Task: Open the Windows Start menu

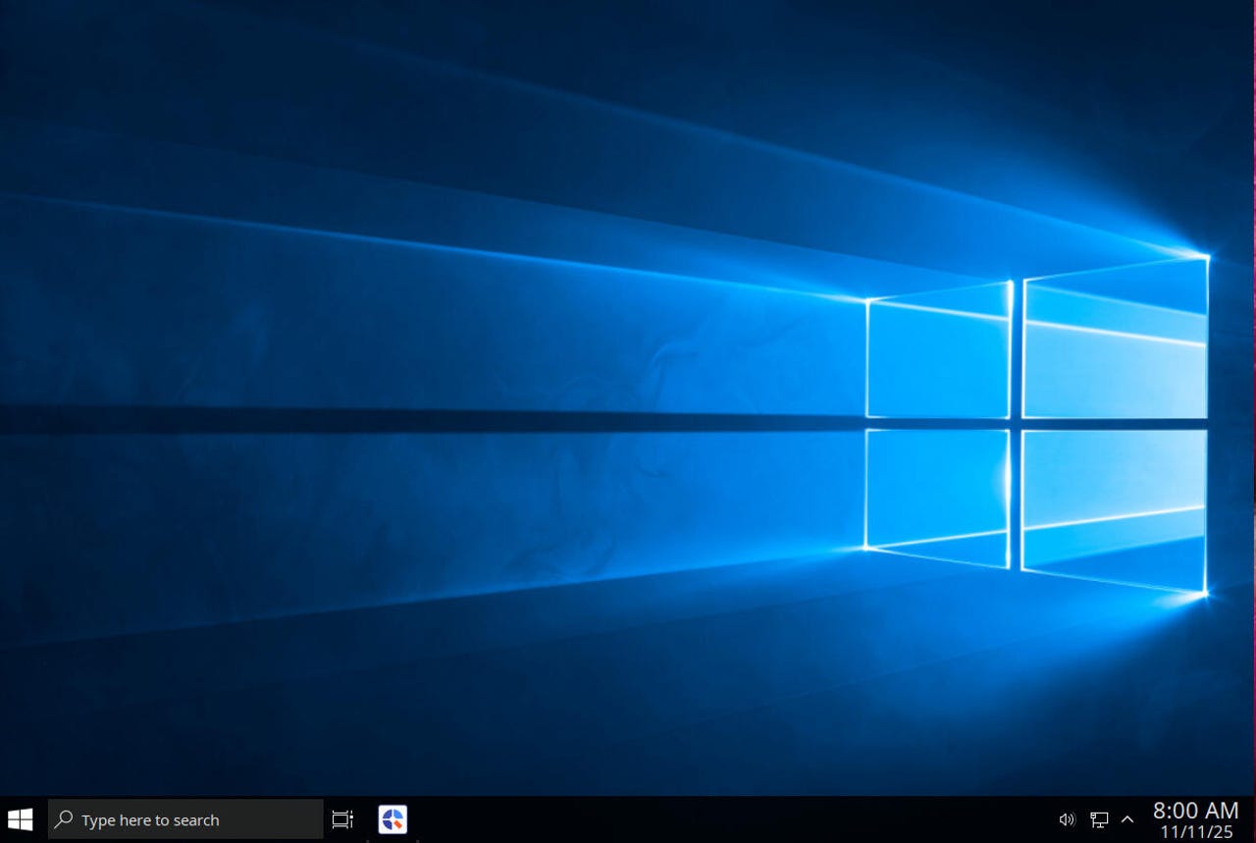Action: 20,819
